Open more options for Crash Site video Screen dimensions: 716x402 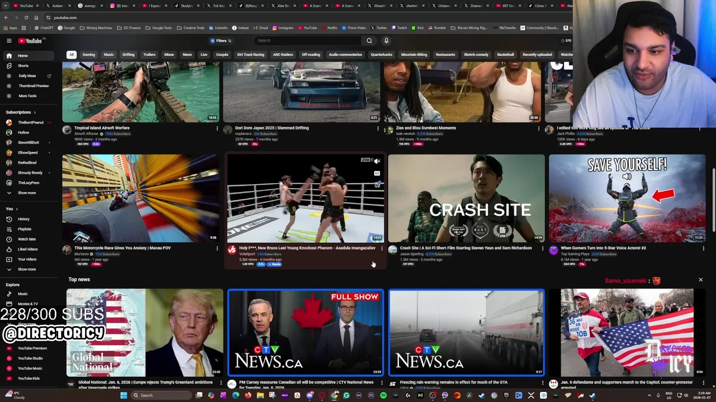tap(543, 248)
